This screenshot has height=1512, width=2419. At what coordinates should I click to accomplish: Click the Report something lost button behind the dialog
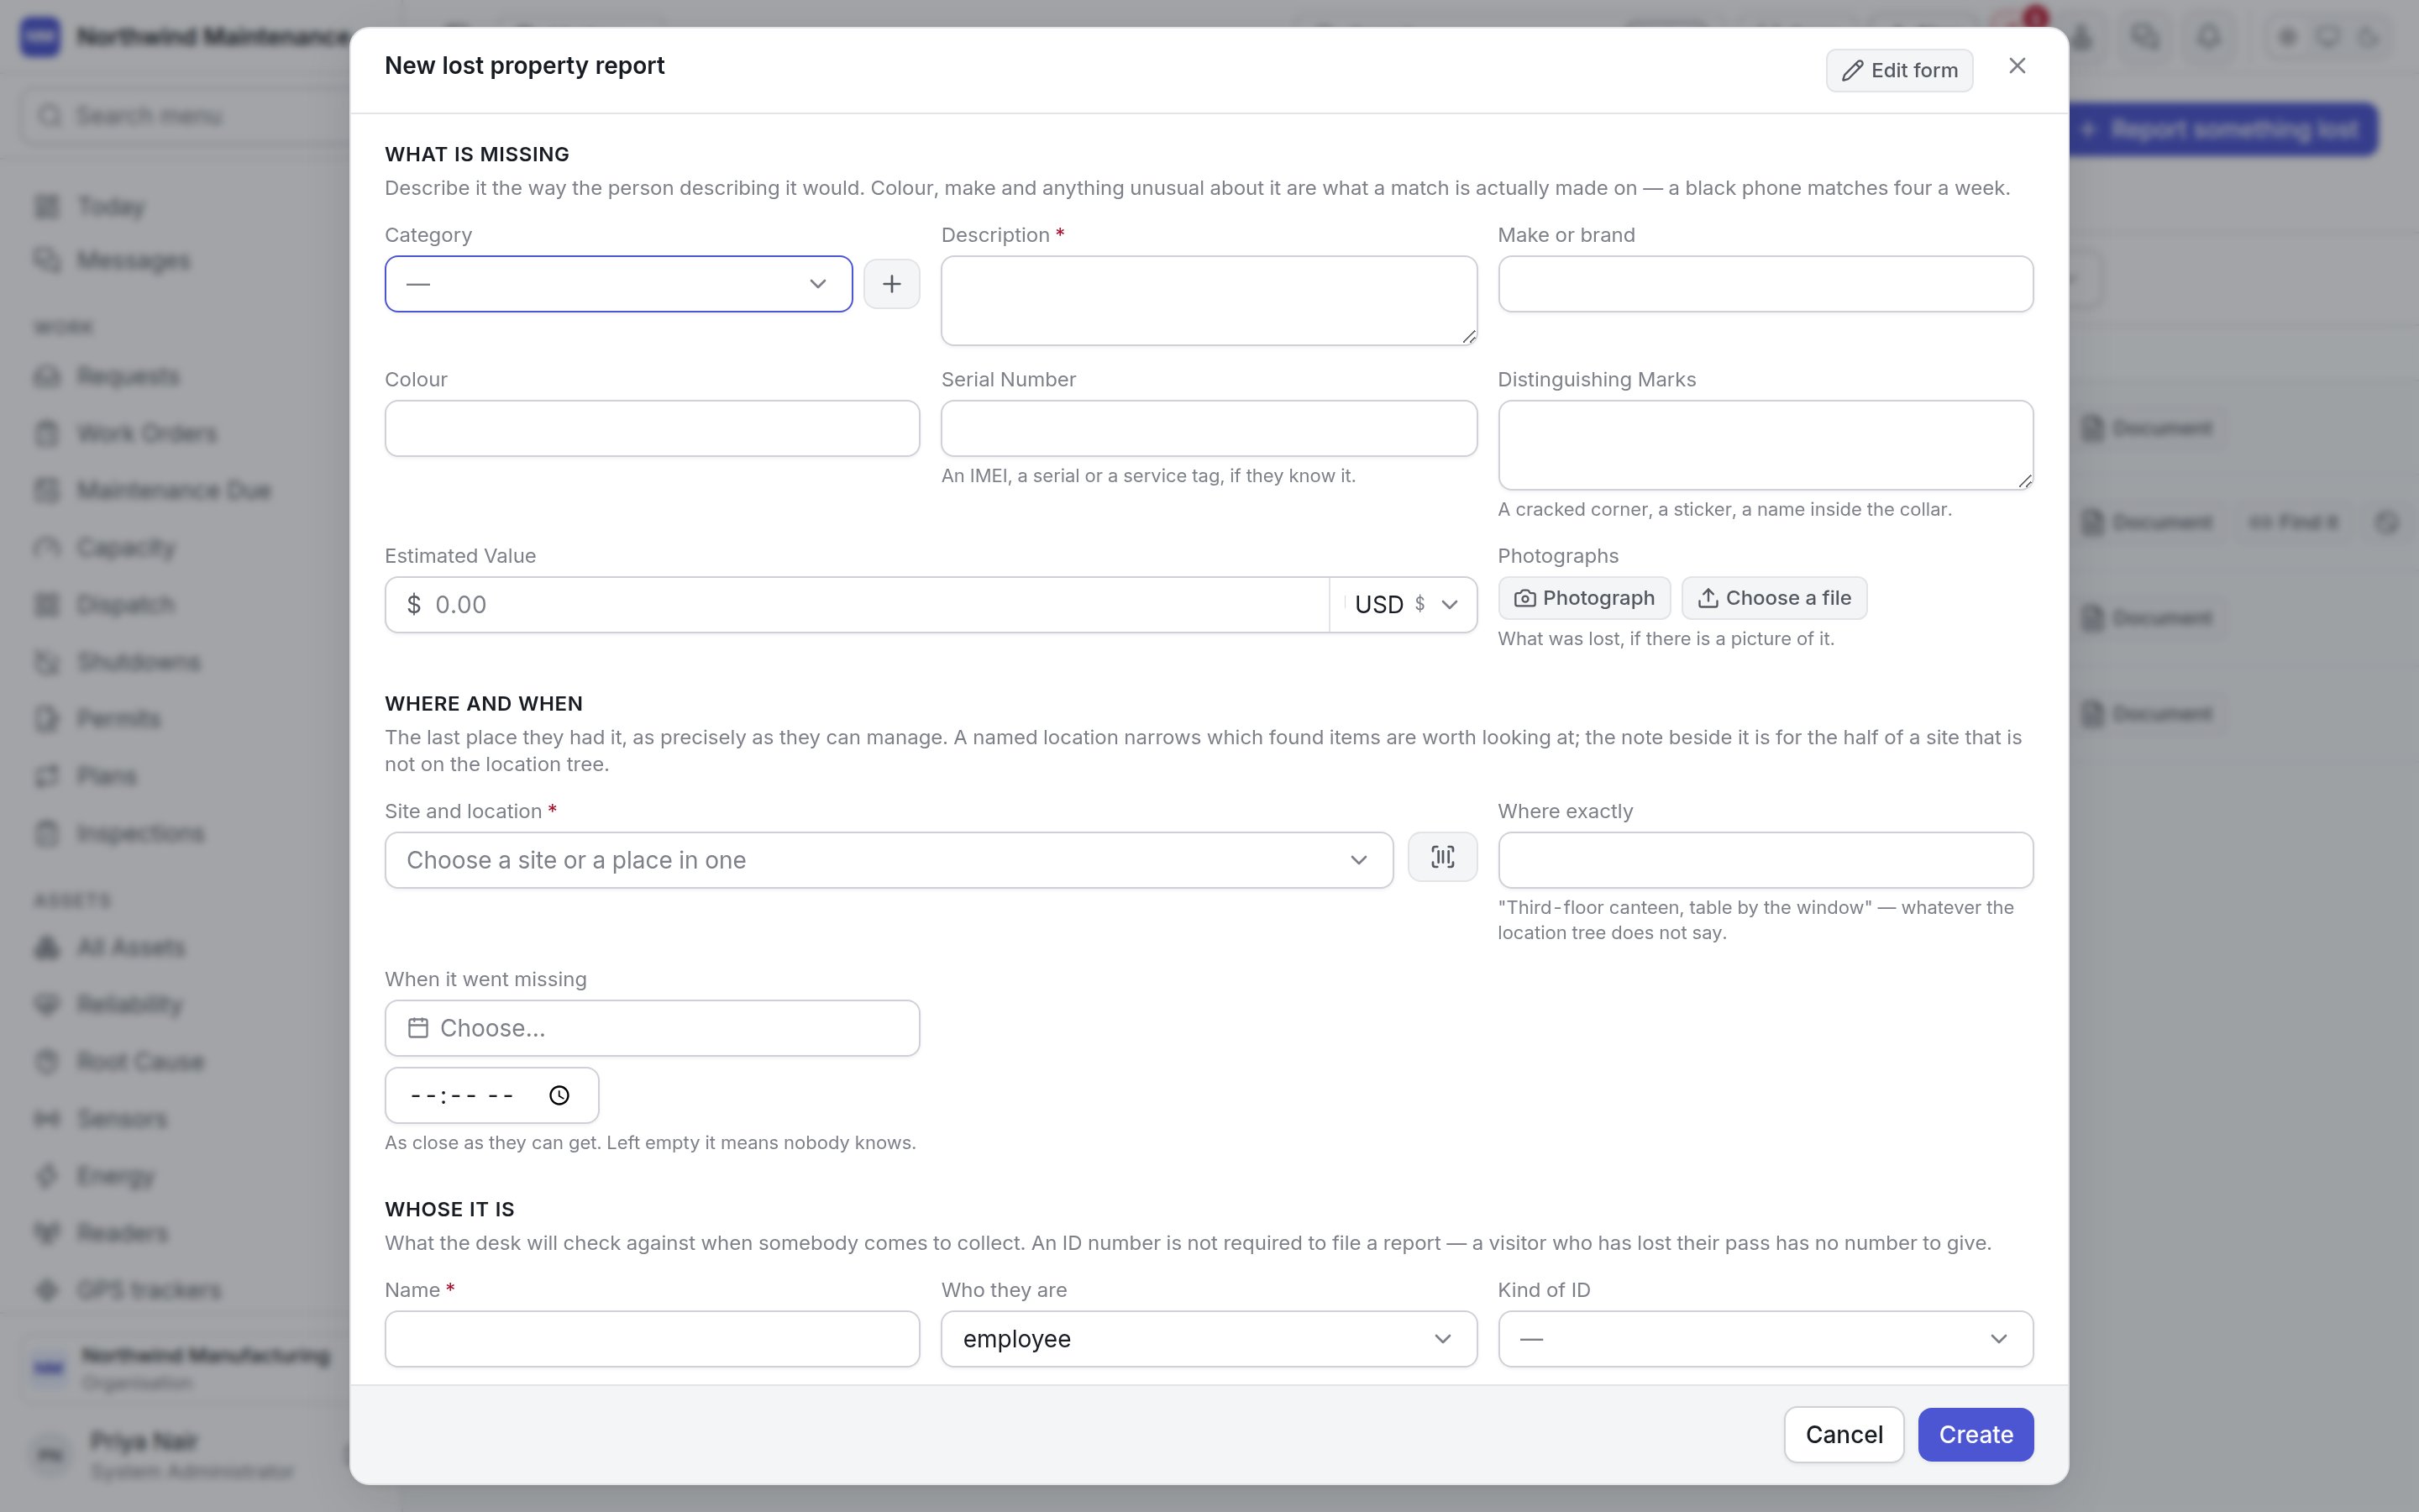click(2222, 130)
